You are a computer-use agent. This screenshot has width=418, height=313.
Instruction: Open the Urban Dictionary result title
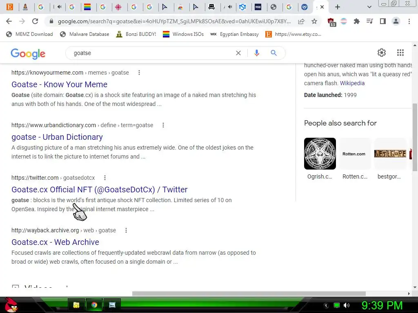(x=57, y=137)
